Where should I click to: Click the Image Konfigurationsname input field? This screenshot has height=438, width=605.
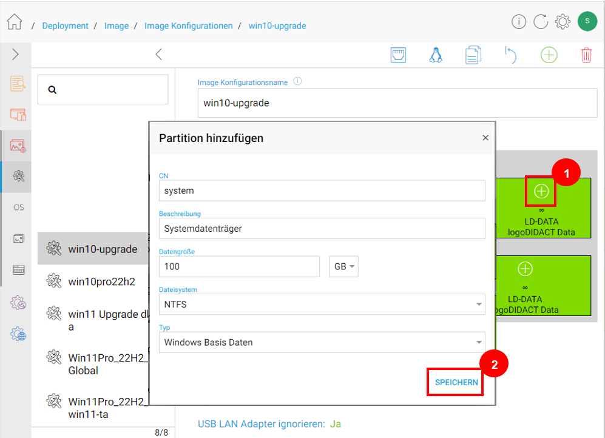pos(397,103)
